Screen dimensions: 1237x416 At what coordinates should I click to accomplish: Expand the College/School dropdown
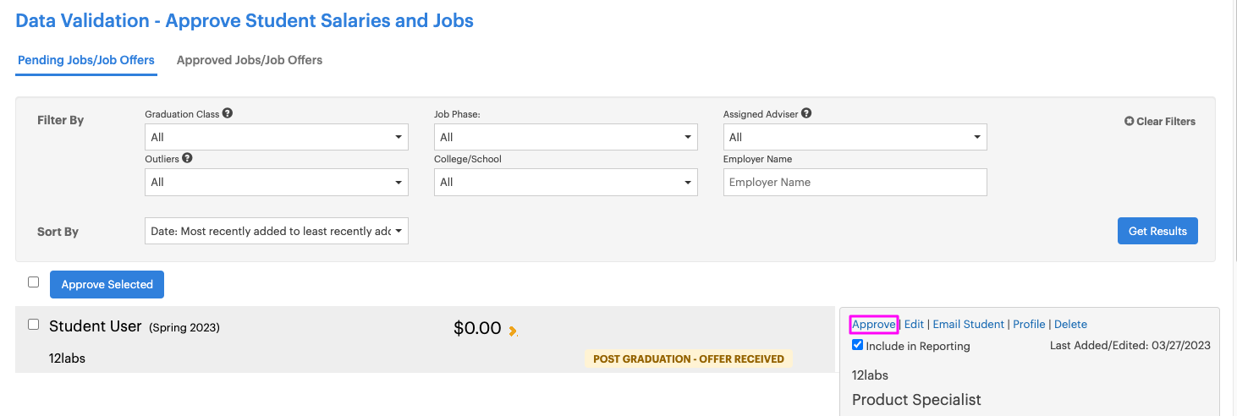point(566,182)
